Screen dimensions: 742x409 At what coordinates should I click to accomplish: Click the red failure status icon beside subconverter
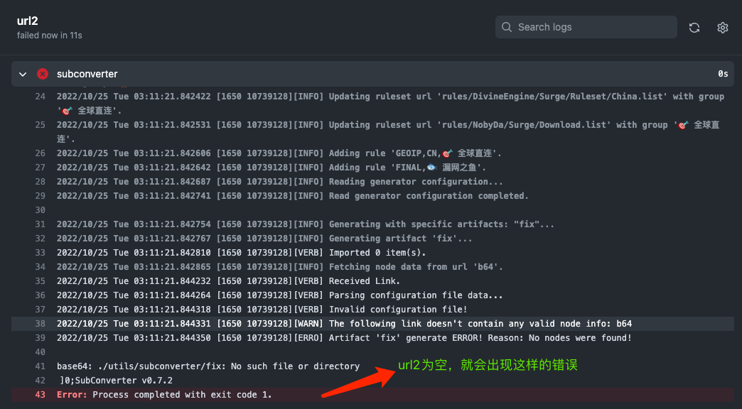42,72
